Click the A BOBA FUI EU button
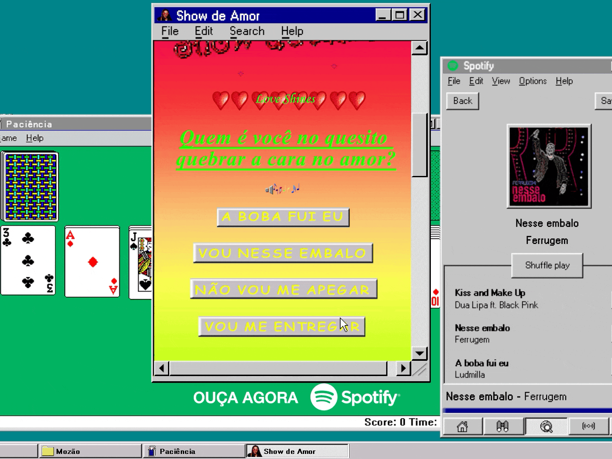Screen dimensions: 612x459 (x=283, y=217)
